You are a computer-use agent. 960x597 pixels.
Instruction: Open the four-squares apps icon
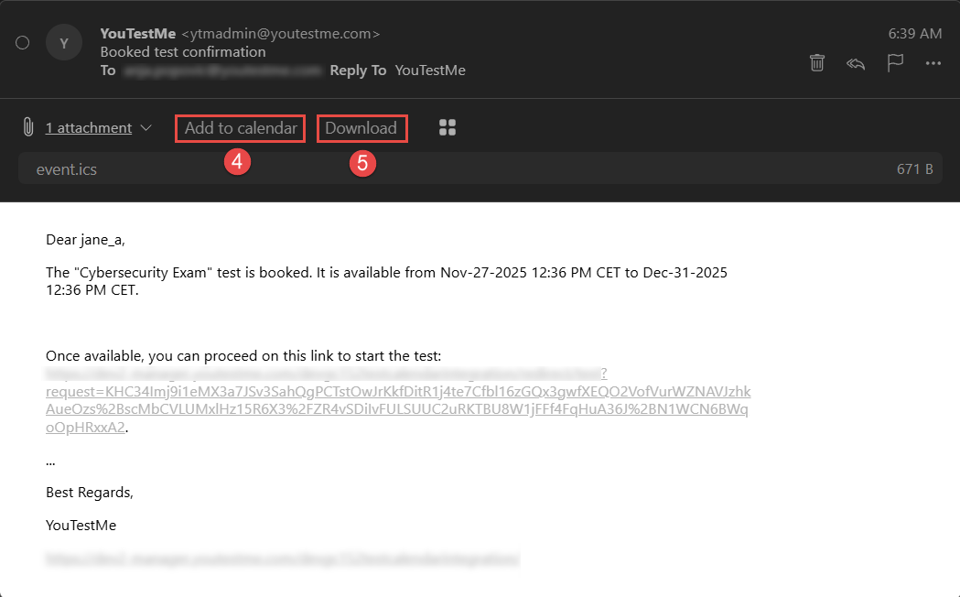[x=448, y=128]
